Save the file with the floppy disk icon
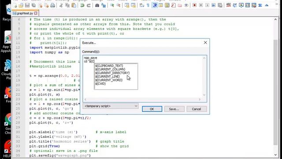 pyautogui.click(x=27, y=5)
